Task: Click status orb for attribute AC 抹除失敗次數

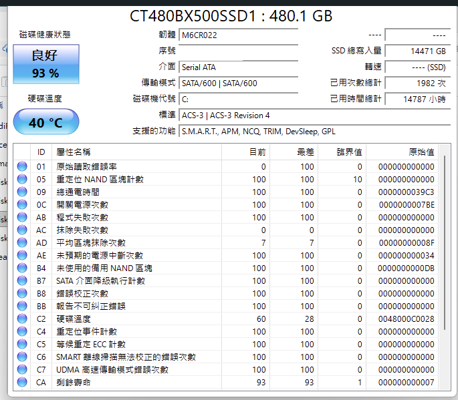Action: coord(22,230)
